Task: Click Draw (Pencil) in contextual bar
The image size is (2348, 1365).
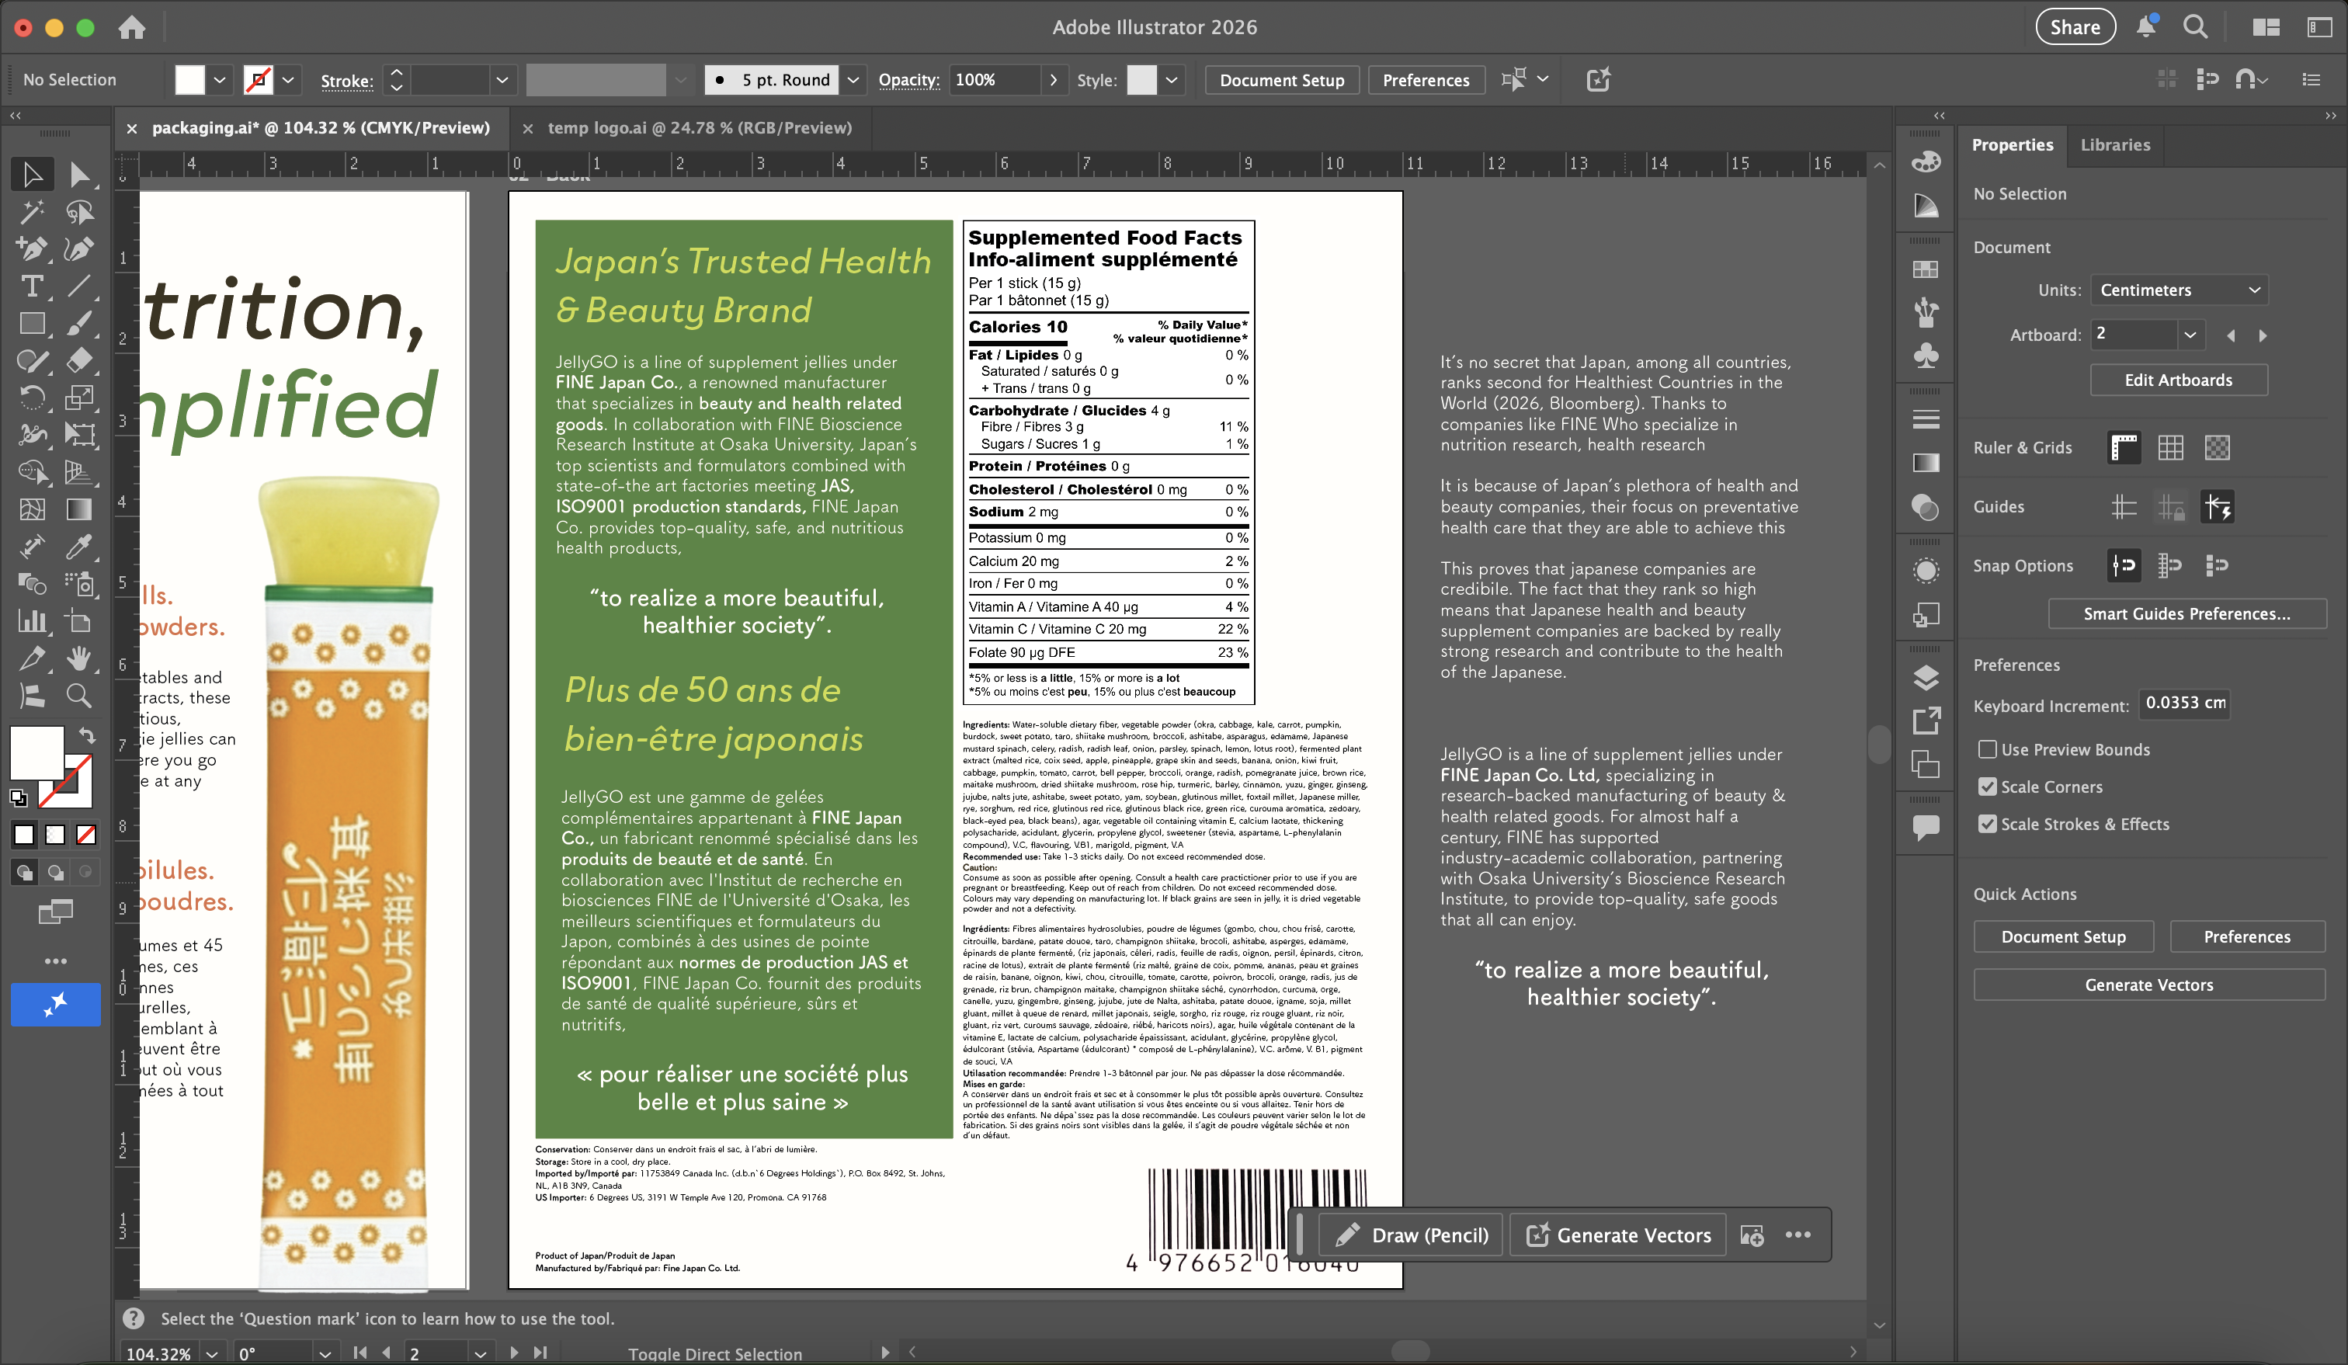Action: (1412, 1235)
